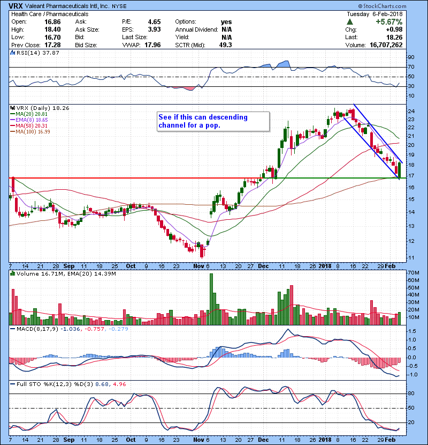Click the blue descending channel annotation text box
This screenshot has width=428, height=445.
(x=213, y=122)
